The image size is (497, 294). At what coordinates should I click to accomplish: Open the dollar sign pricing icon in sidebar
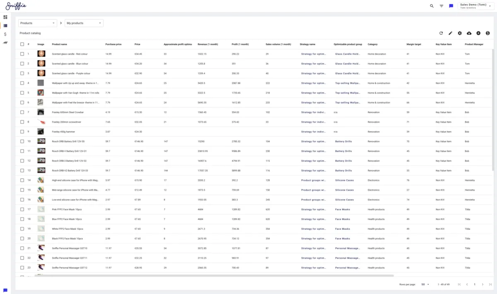5,34
